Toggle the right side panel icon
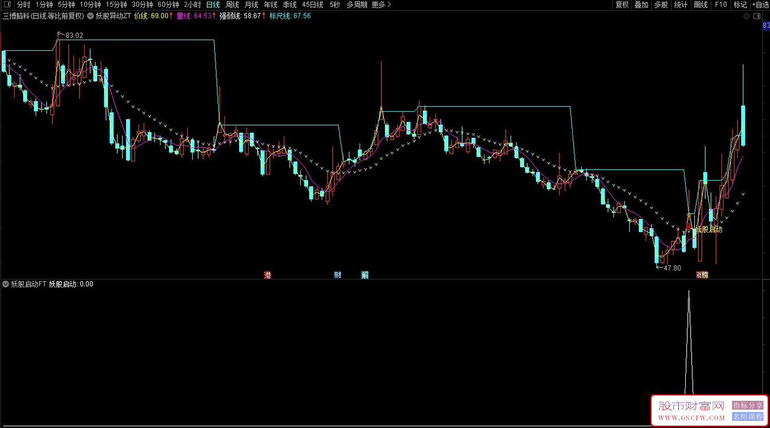Screen dimensions: 770x428 tap(757, 16)
